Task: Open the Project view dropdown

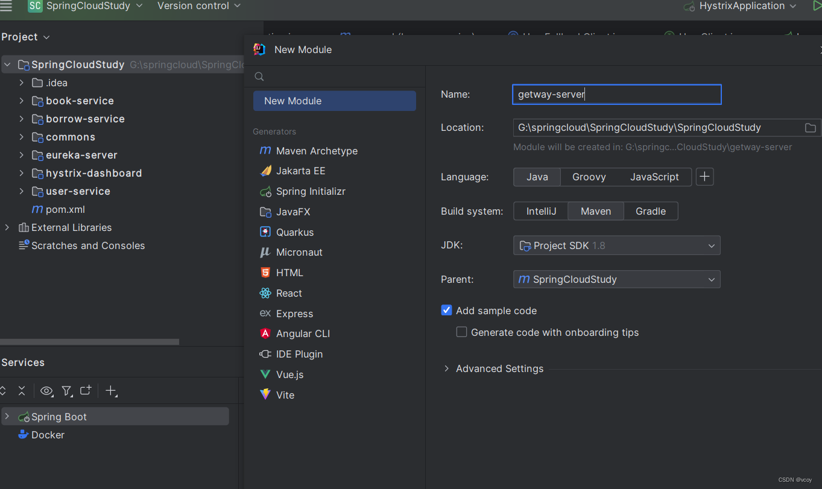Action: (x=25, y=37)
